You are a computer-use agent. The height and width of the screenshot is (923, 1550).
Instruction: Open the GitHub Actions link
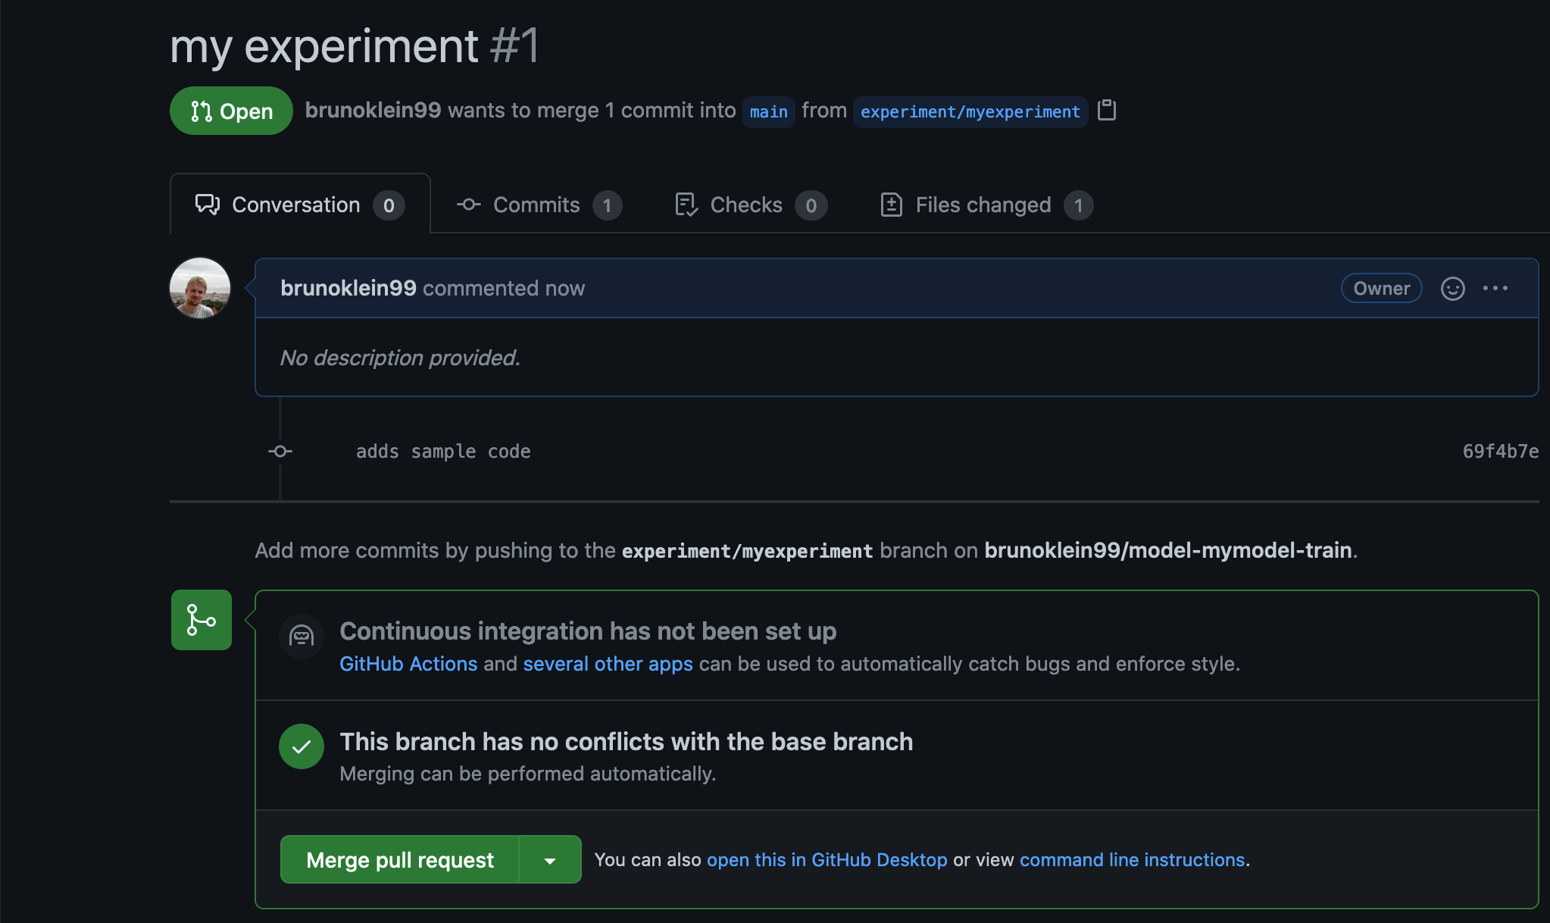click(x=408, y=664)
